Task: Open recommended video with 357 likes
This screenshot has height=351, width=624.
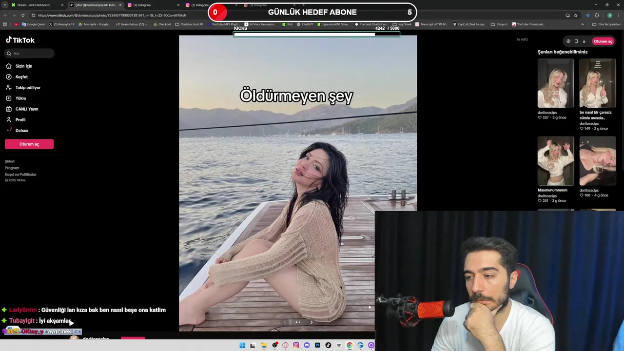Action: [x=556, y=83]
